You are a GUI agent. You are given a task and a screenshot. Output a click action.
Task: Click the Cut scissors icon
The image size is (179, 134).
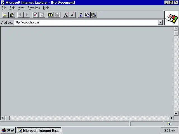pos(81,15)
